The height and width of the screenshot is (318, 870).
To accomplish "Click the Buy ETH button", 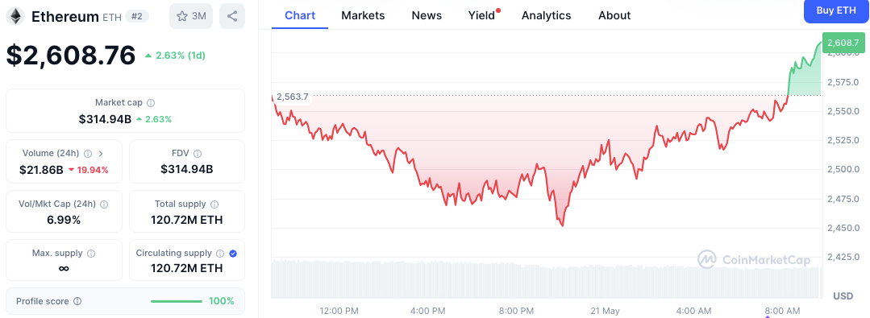I will tap(837, 10).
